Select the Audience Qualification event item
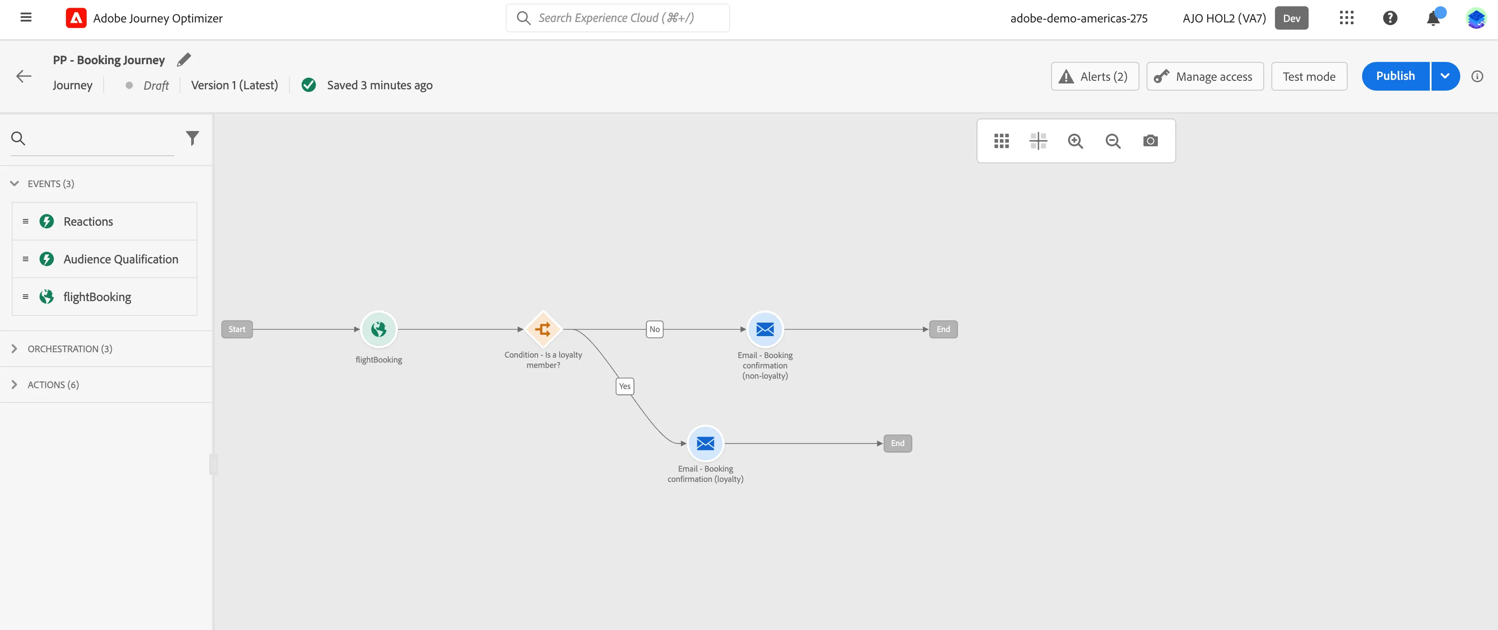This screenshot has width=1498, height=630. pos(105,259)
